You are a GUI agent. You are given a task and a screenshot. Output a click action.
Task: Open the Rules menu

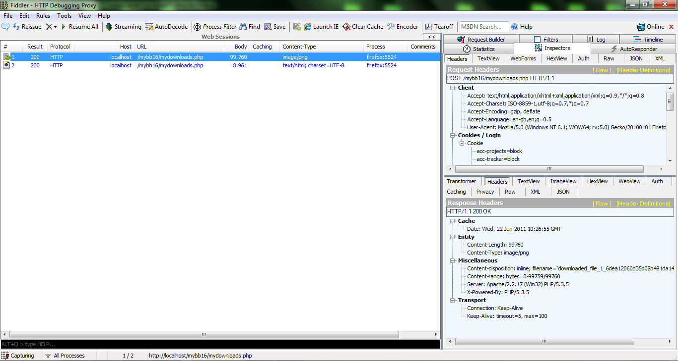(43, 16)
